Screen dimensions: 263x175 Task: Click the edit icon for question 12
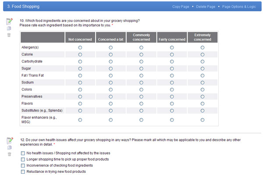(x=9, y=140)
